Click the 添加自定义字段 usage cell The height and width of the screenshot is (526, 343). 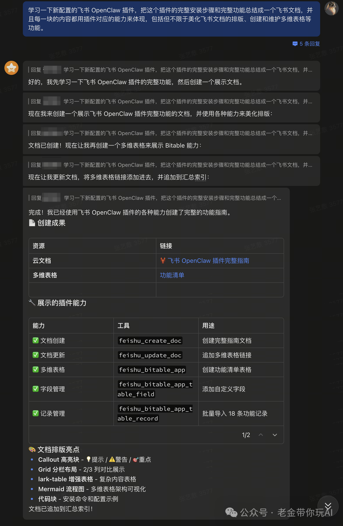click(241, 389)
